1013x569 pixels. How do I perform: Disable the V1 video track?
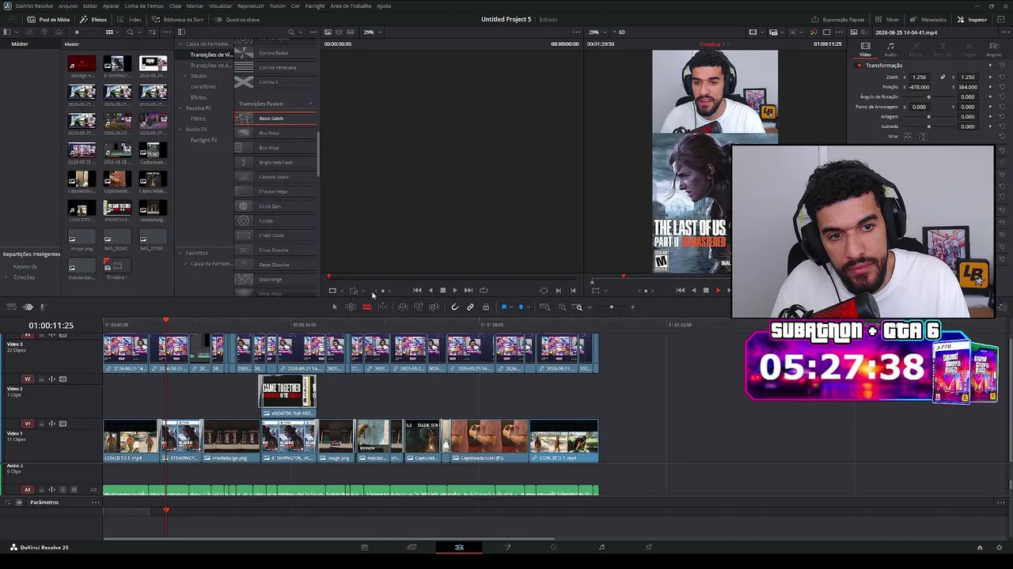pos(63,424)
